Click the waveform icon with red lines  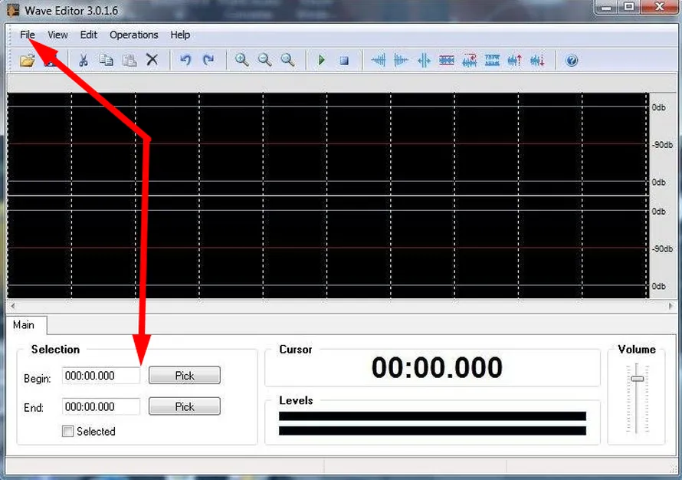[447, 60]
